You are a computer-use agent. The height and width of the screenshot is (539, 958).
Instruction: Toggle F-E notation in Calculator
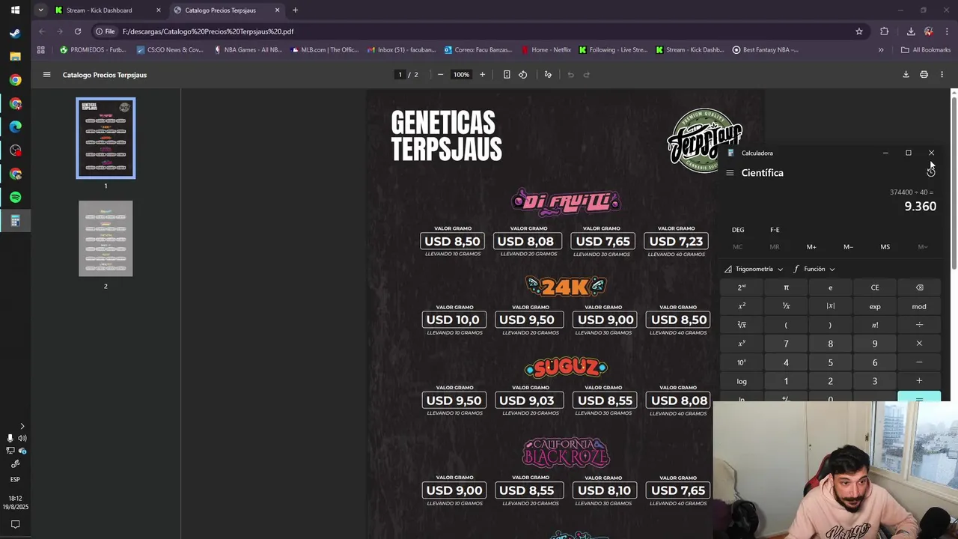click(775, 230)
